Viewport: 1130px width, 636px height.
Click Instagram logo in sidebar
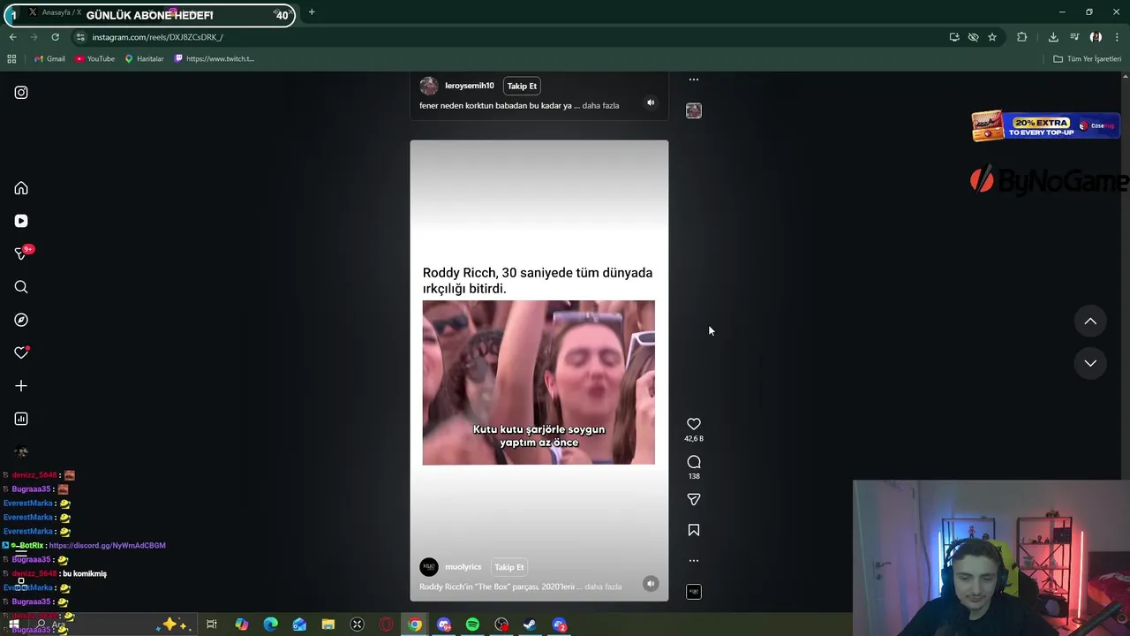[x=21, y=93]
